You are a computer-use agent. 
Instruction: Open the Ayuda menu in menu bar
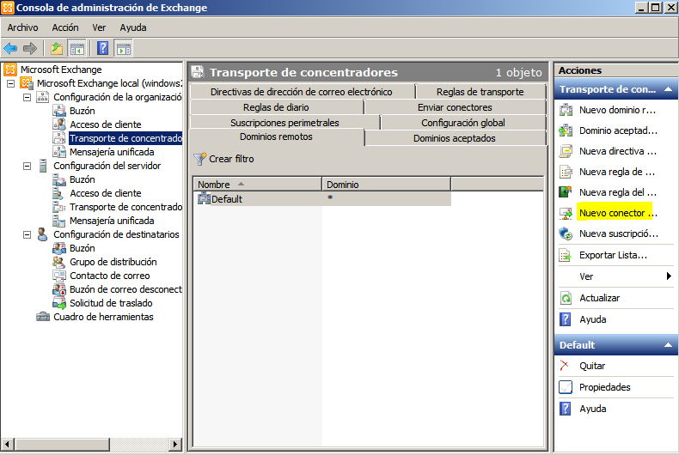pos(133,27)
